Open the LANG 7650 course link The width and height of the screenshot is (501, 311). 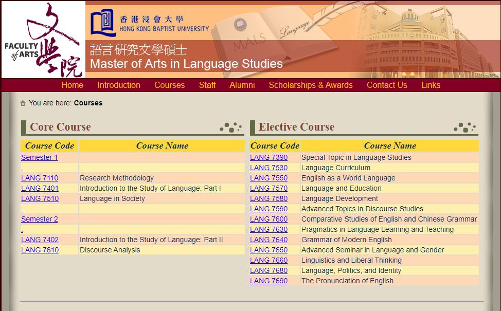(269, 250)
